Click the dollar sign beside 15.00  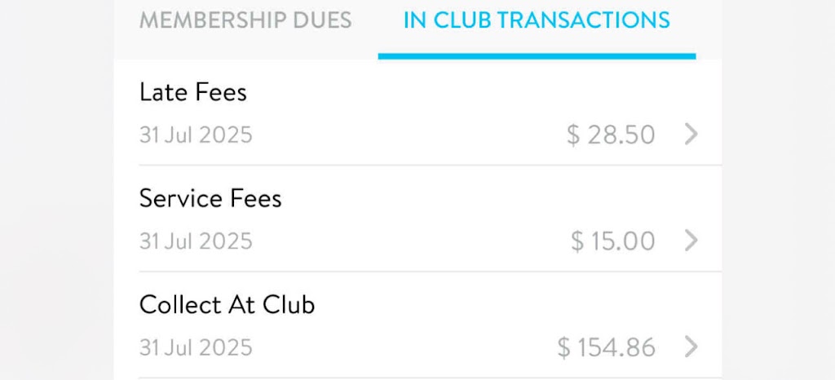[577, 241]
